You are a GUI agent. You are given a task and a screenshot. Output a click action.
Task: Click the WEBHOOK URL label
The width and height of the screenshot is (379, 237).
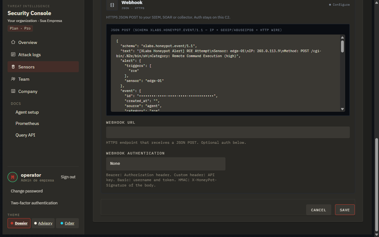pyautogui.click(x=121, y=122)
